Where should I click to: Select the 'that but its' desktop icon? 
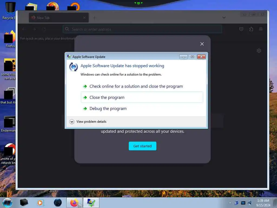[x=8, y=96]
